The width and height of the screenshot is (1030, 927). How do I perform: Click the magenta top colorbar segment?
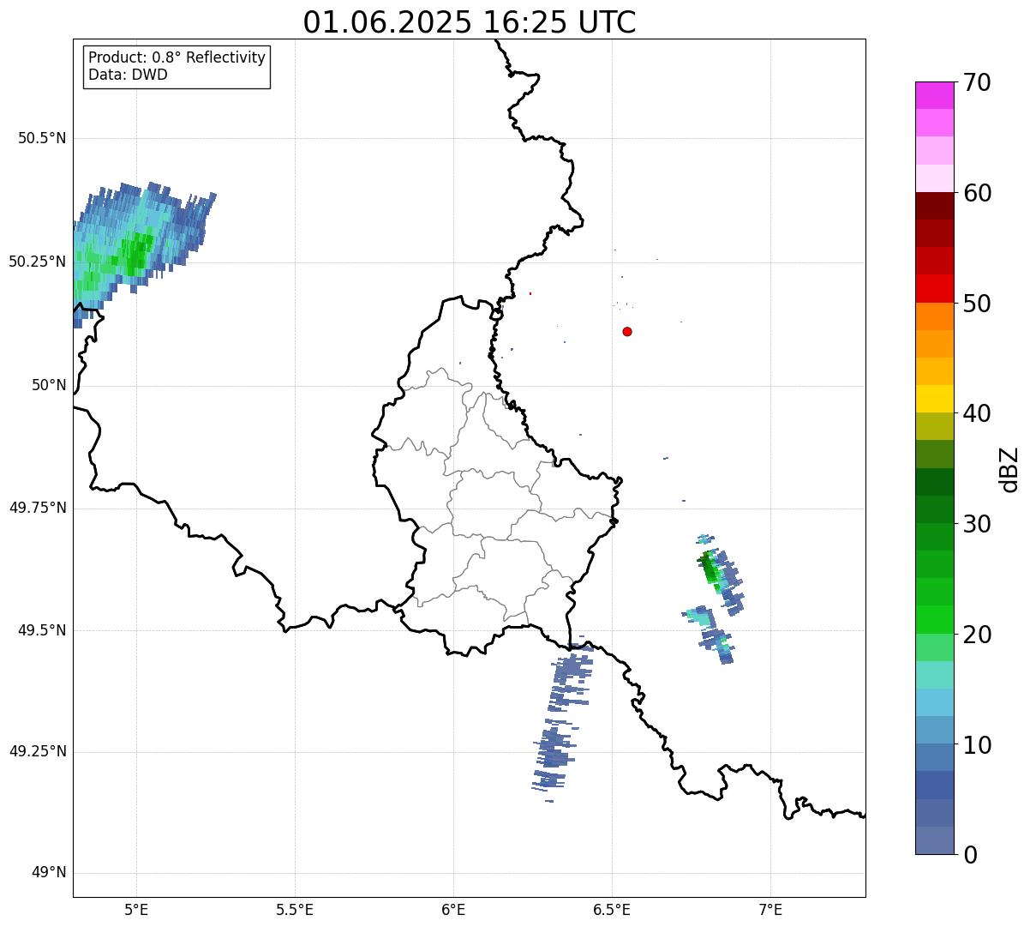[934, 95]
